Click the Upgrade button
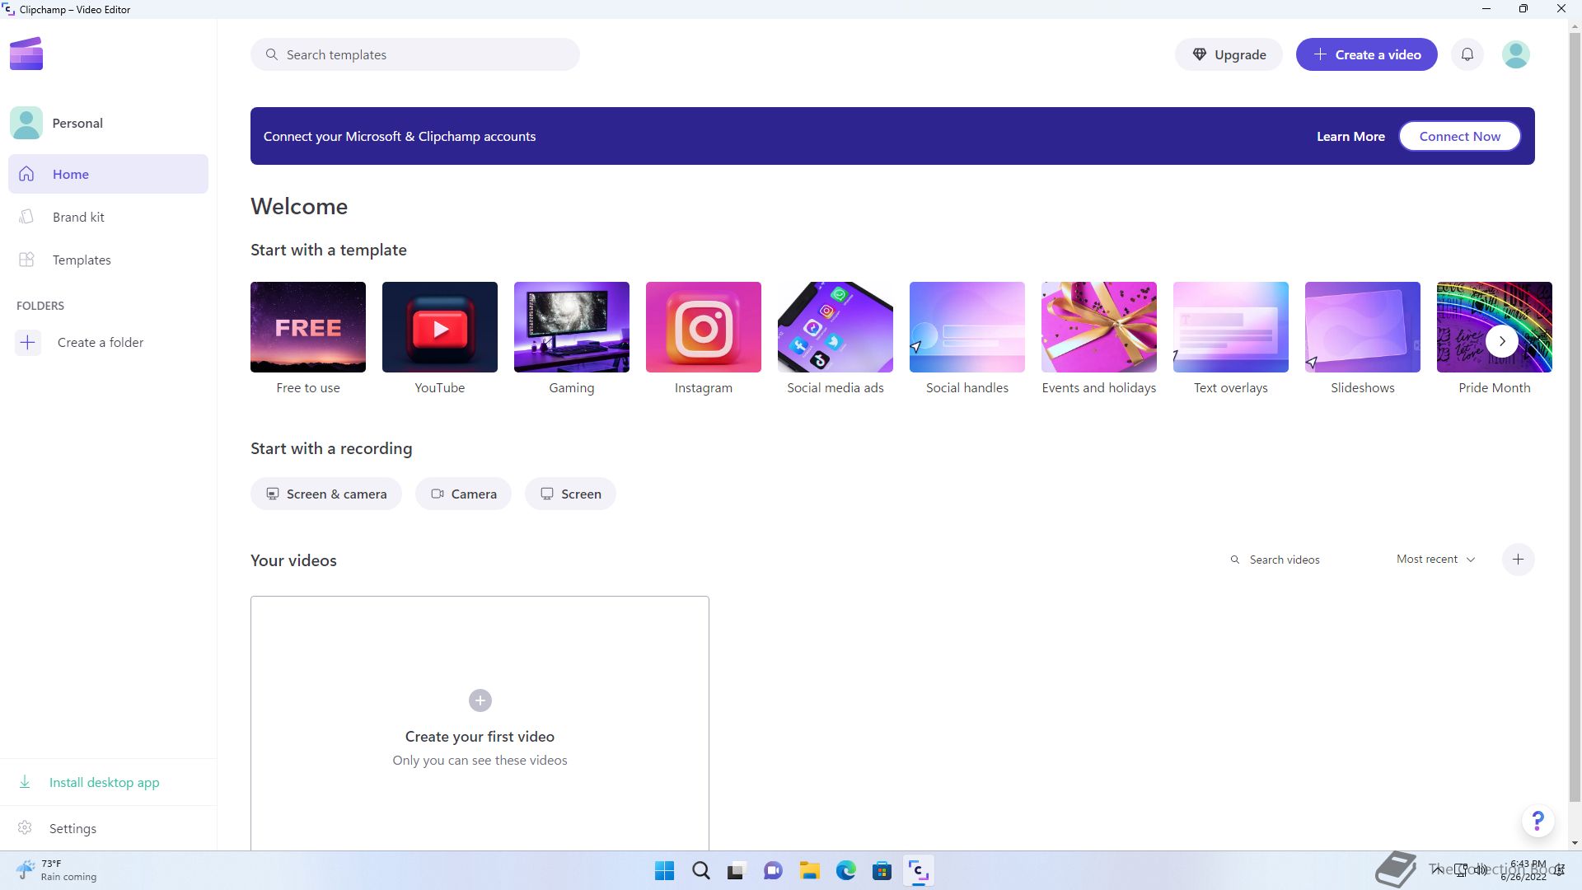 coord(1229,54)
